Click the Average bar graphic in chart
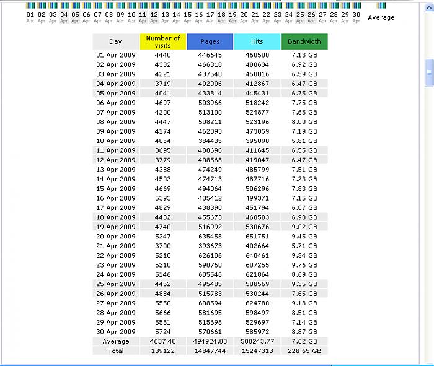This screenshot has width=434, height=366. pos(381,6)
